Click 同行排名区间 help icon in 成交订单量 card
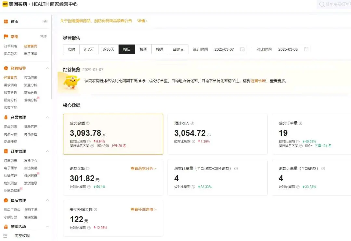The height and width of the screenshot is (241, 351). [x=301, y=146]
